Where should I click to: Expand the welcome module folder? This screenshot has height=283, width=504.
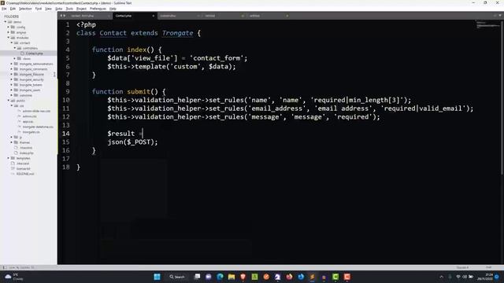[x=12, y=95]
